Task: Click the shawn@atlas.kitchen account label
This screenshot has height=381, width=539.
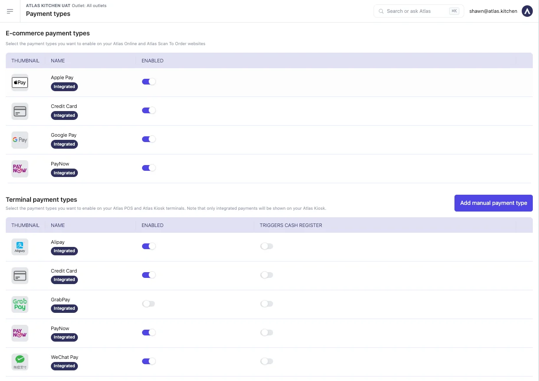Action: (493, 11)
